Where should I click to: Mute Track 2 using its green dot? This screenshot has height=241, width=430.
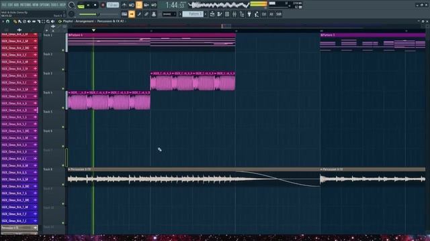pyautogui.click(x=63, y=70)
